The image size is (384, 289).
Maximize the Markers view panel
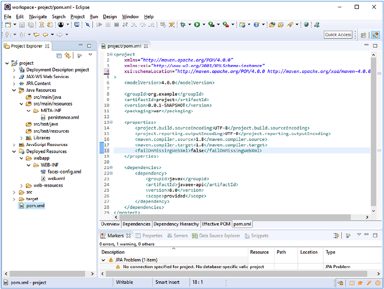[x=375, y=235]
